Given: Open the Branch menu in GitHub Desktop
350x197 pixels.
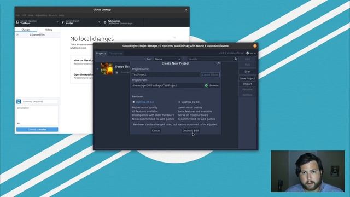Looking at the screenshot, I should pos(53,15).
